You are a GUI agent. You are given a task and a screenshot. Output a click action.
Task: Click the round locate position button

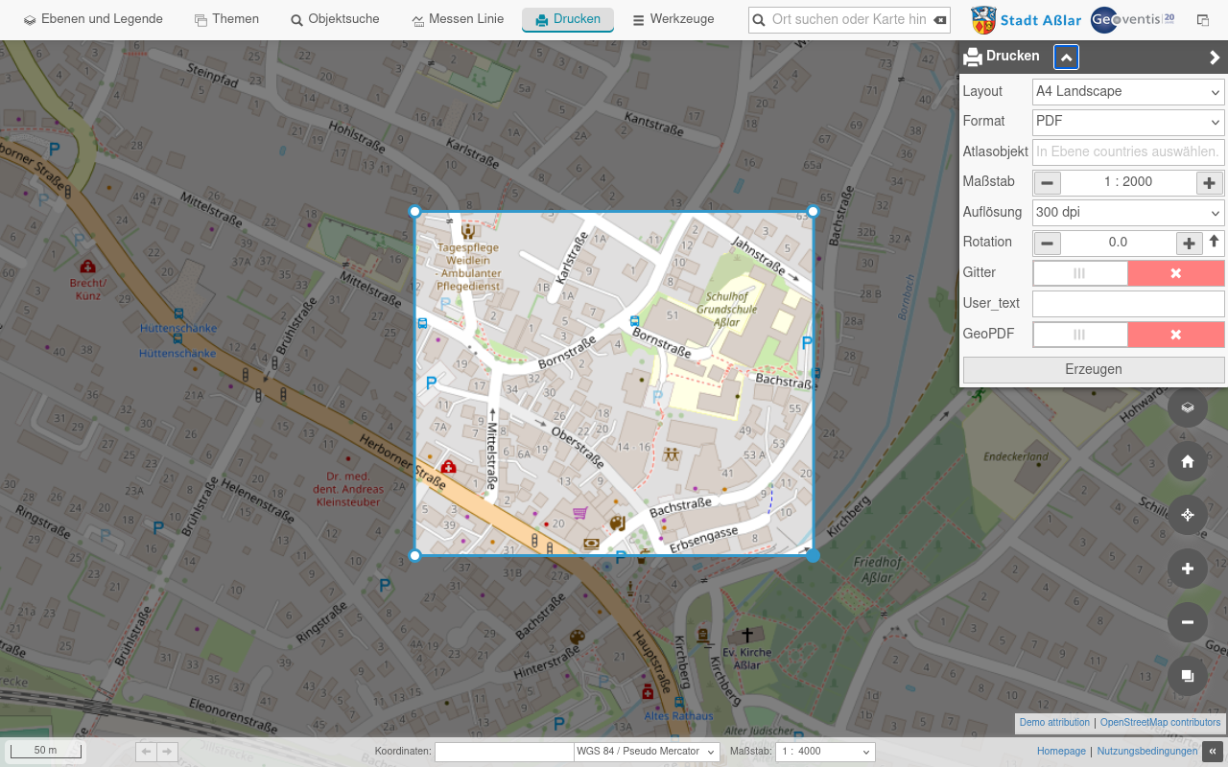(1188, 515)
